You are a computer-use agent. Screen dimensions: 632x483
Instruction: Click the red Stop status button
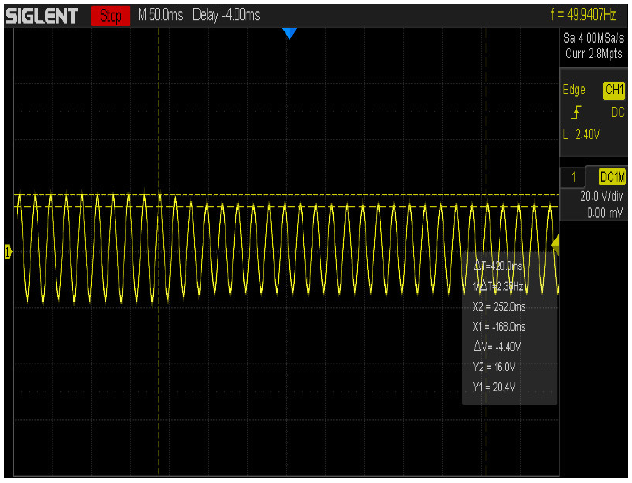tap(111, 16)
